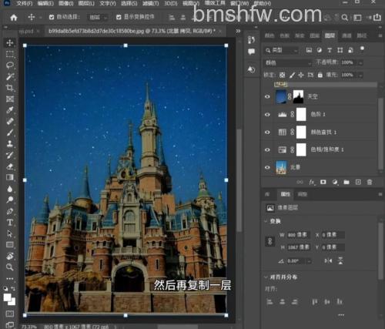Toggle layer filtering on or off

click(362, 49)
